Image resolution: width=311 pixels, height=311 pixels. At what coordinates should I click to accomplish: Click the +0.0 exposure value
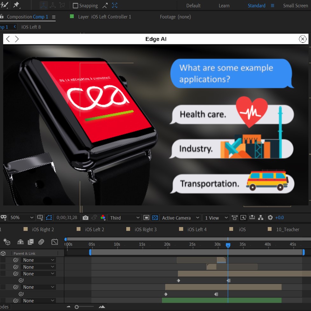point(280,218)
